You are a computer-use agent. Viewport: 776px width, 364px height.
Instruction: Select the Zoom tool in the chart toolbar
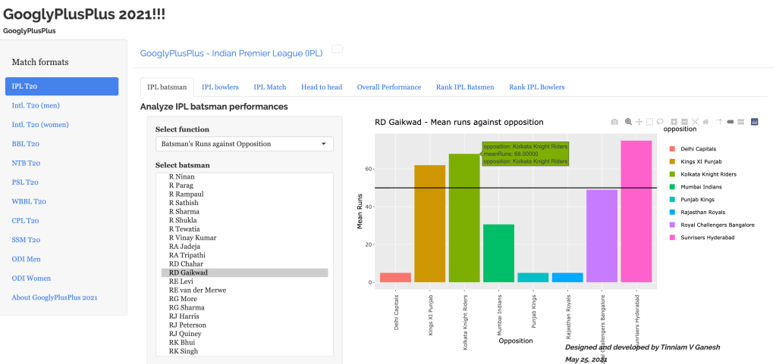coord(628,122)
